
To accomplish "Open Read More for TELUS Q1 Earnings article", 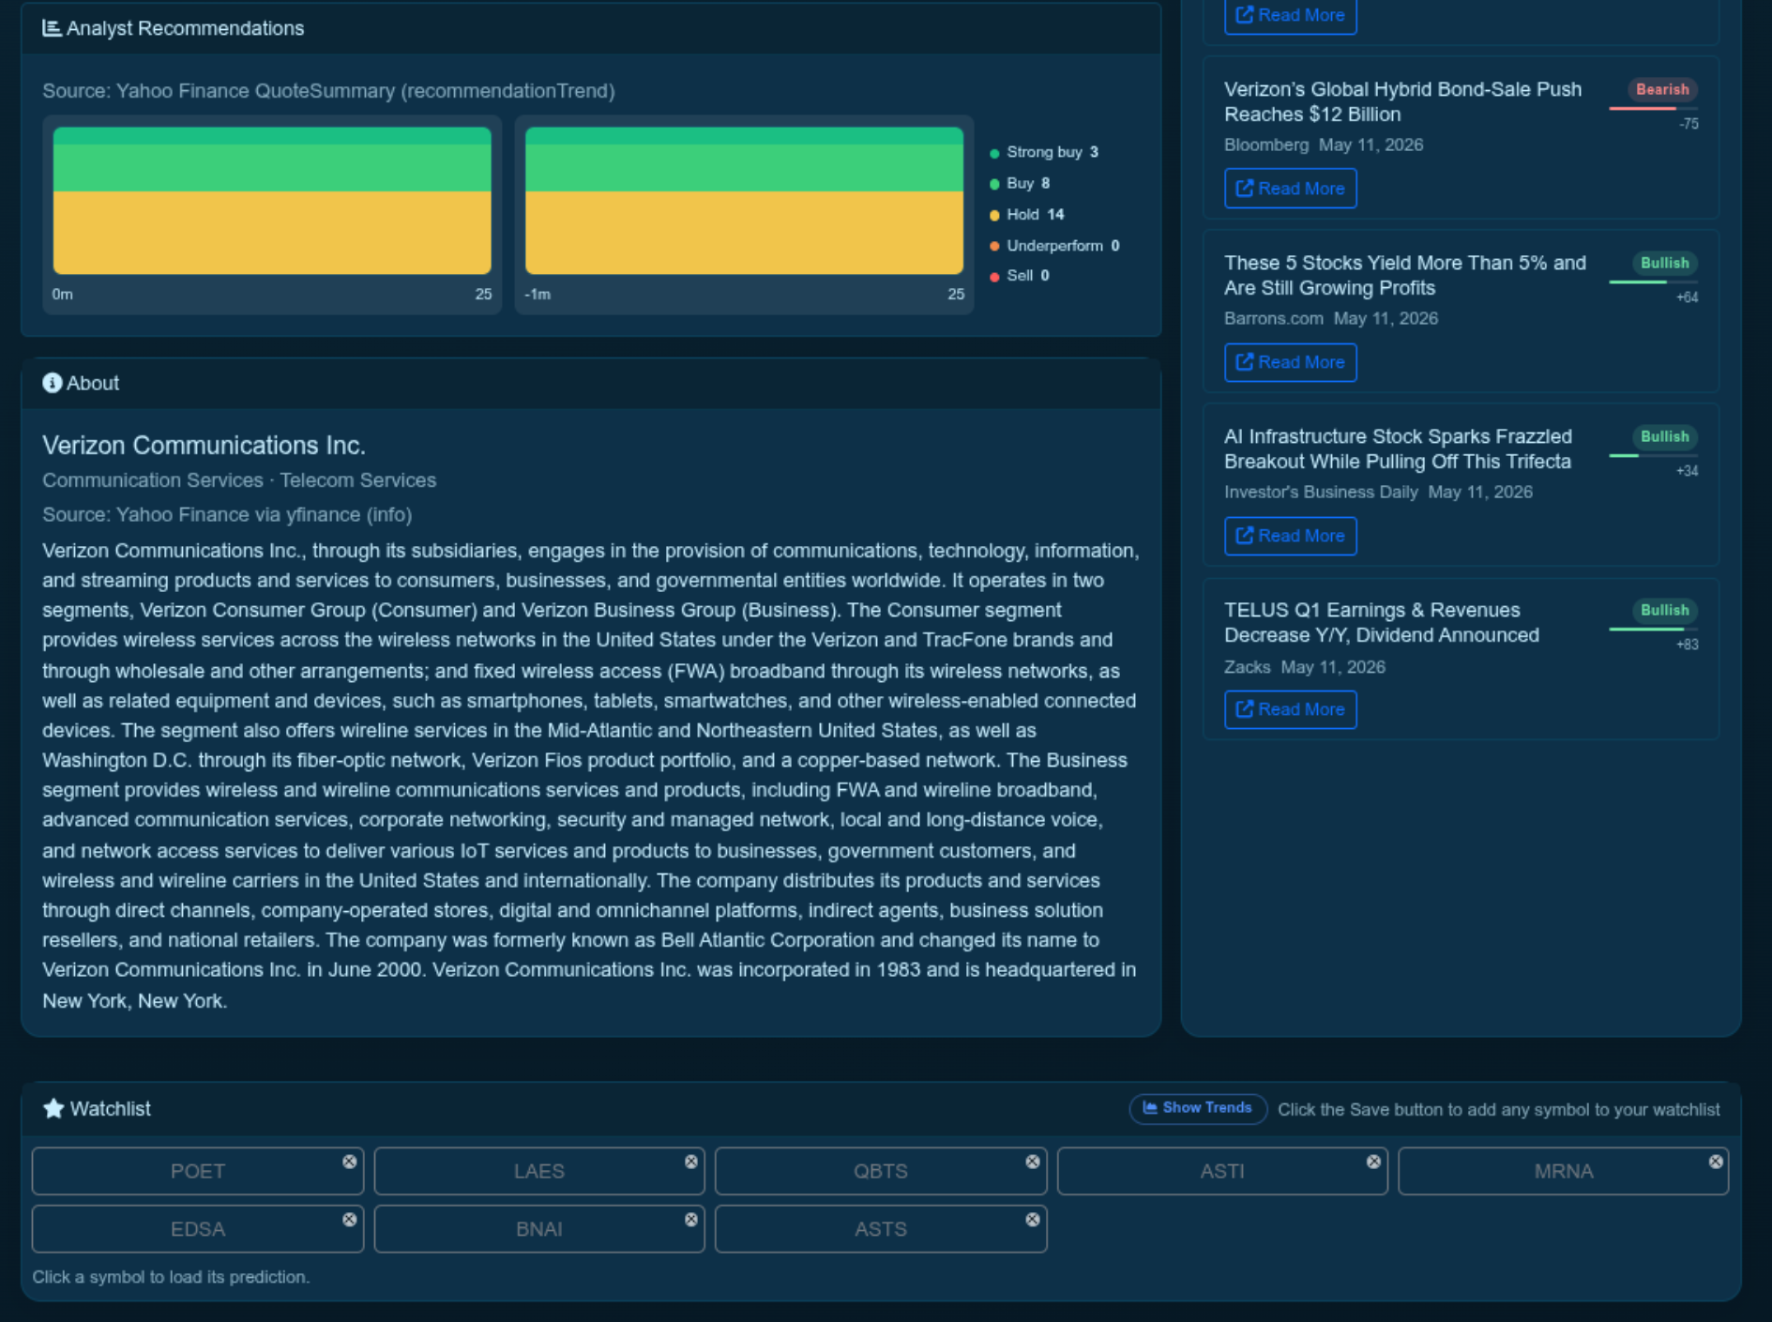I will (x=1290, y=709).
